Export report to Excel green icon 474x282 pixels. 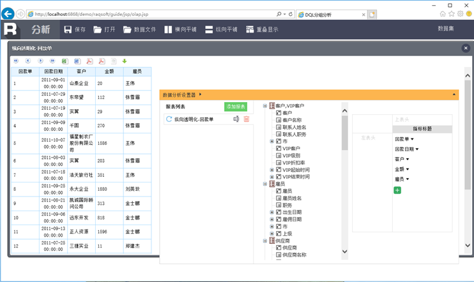coord(65,61)
